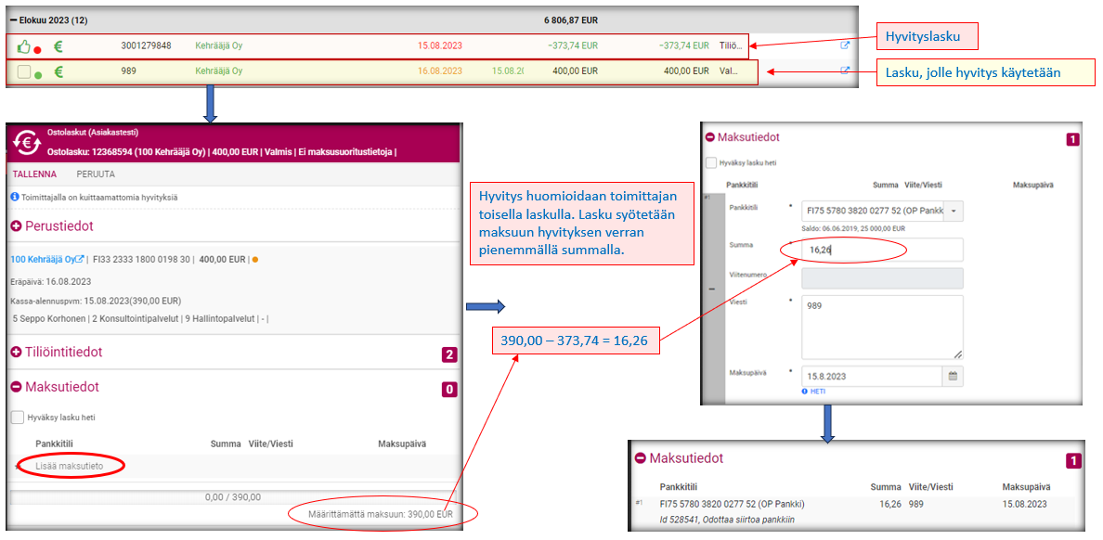
Task: Check Hyväksy lasku heti above Pankkitili dropdown
Action: [711, 163]
